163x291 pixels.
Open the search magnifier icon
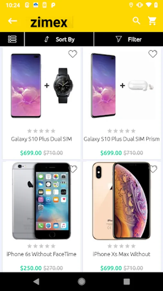coord(136,21)
